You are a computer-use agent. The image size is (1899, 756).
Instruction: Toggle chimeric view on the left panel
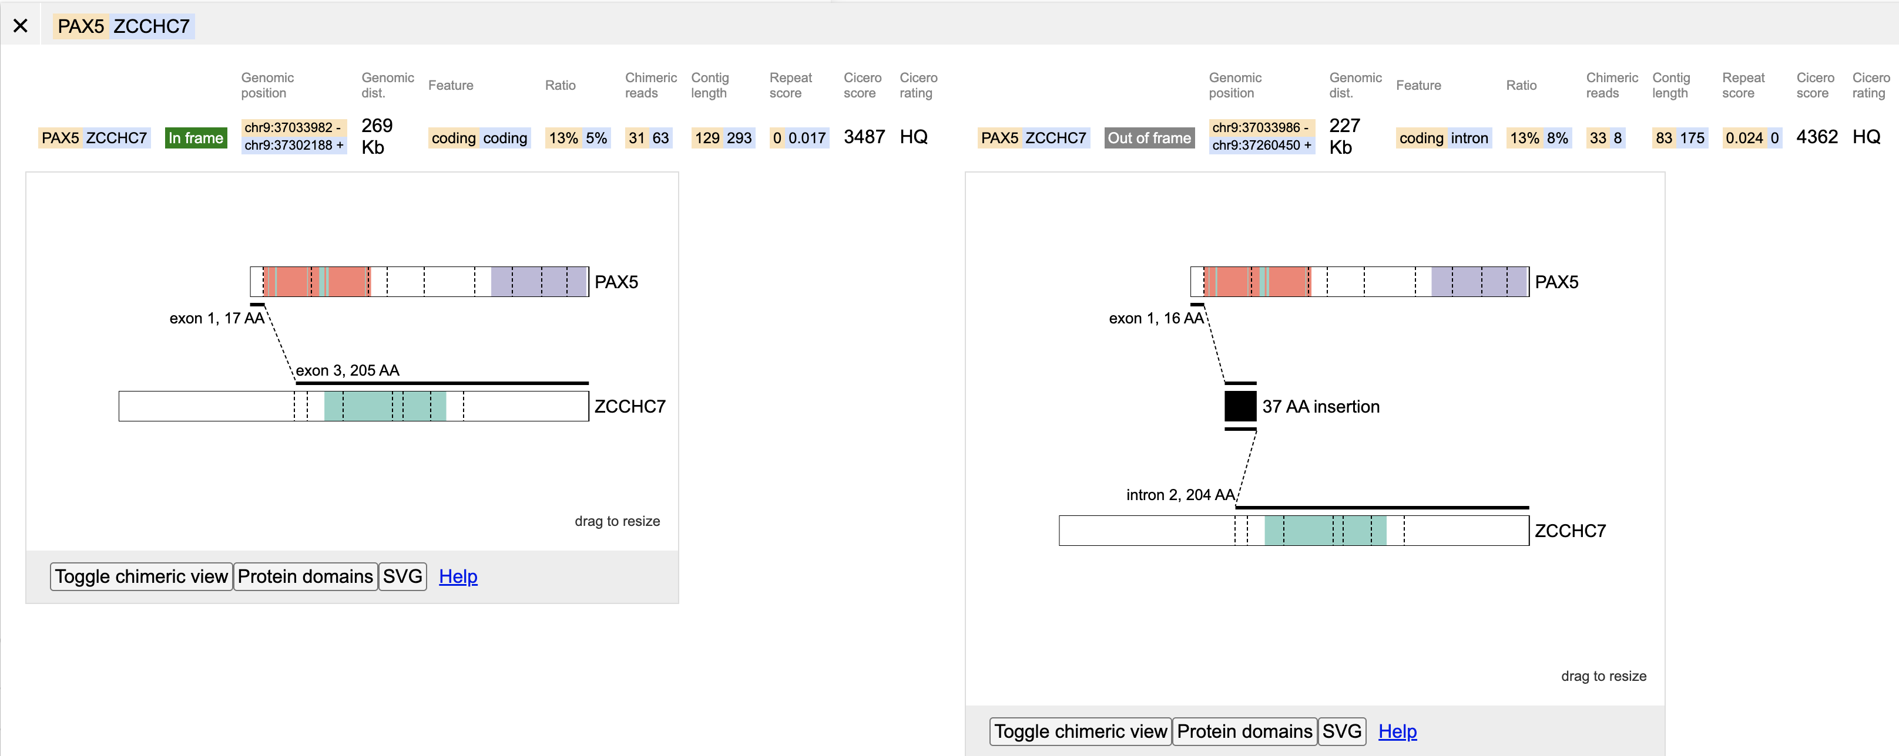coord(141,576)
